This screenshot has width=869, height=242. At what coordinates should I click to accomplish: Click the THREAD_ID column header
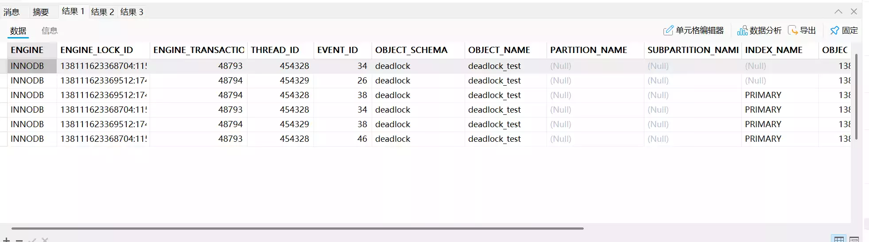click(x=275, y=50)
